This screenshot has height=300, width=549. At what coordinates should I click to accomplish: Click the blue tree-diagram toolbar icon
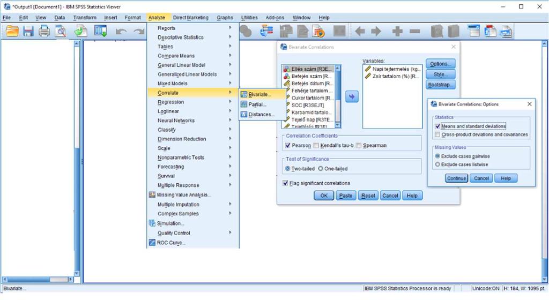coord(266,32)
